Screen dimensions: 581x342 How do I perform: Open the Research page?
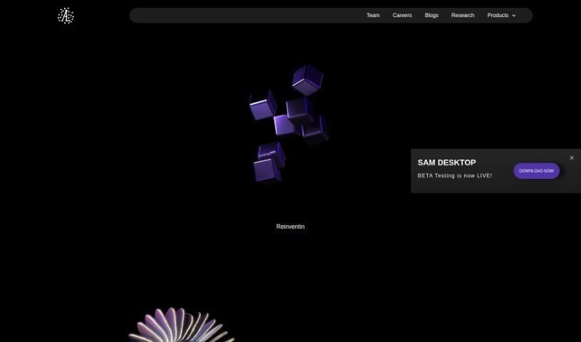(x=463, y=15)
